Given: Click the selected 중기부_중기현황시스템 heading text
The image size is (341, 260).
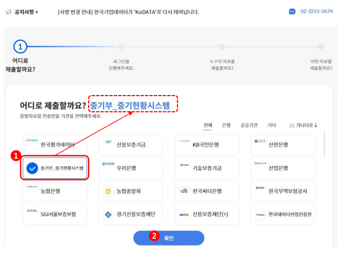Looking at the screenshot, I should click(x=130, y=106).
